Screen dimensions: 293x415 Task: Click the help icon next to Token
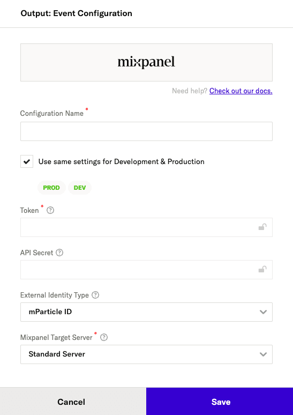click(50, 210)
